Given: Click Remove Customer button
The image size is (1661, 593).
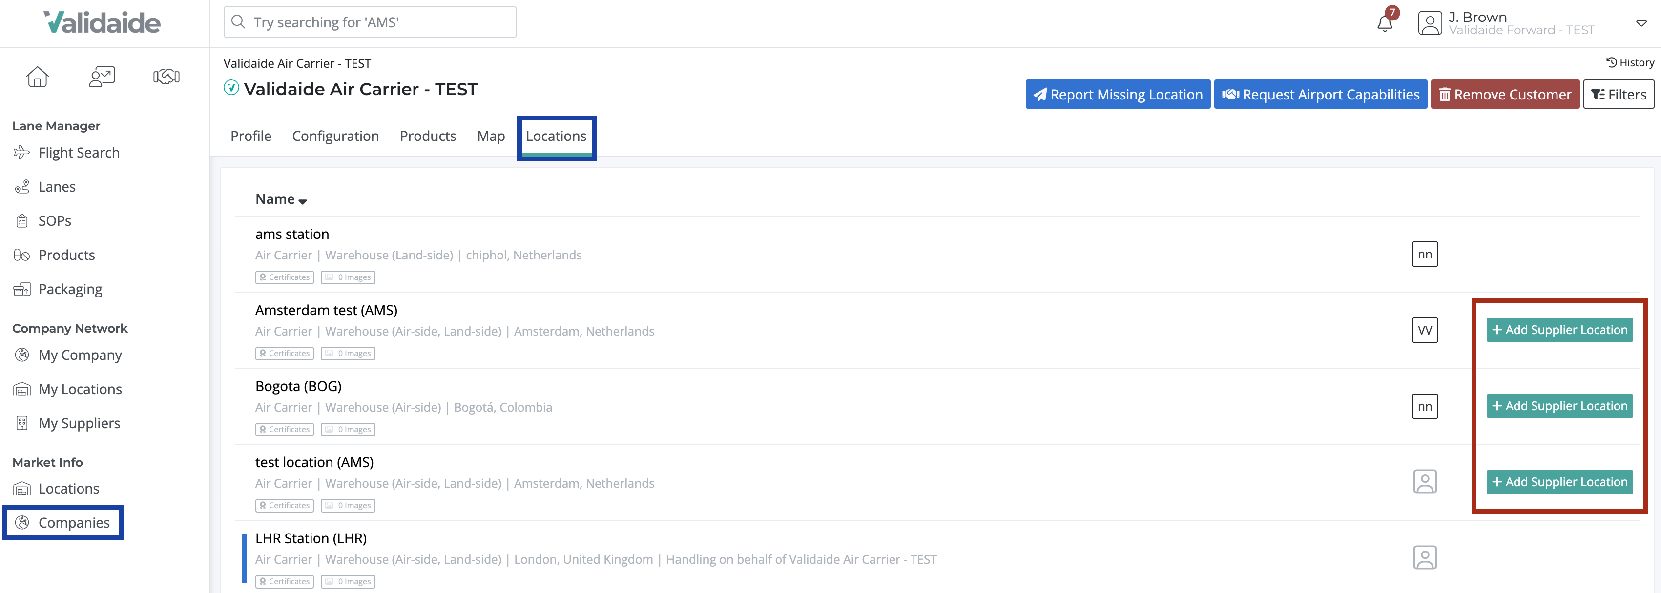Looking at the screenshot, I should [1505, 94].
